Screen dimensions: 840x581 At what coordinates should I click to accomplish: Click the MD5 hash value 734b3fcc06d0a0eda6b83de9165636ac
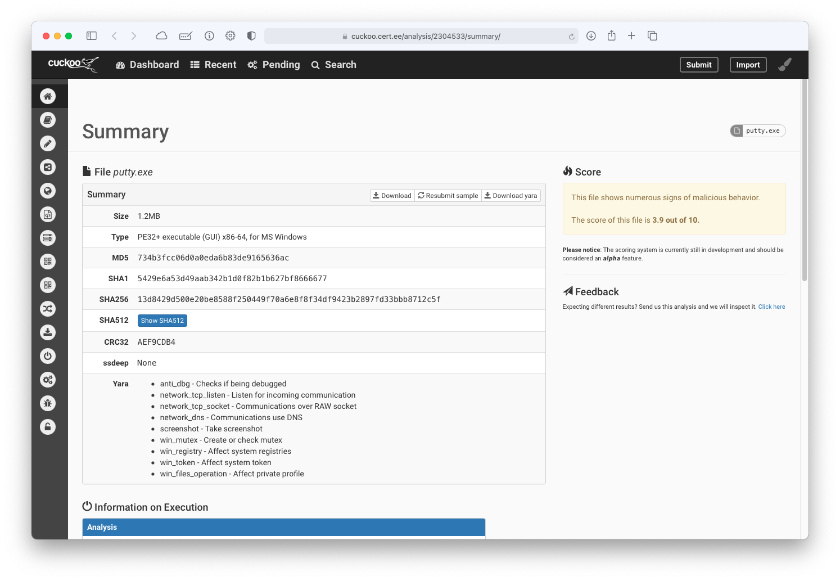213,258
